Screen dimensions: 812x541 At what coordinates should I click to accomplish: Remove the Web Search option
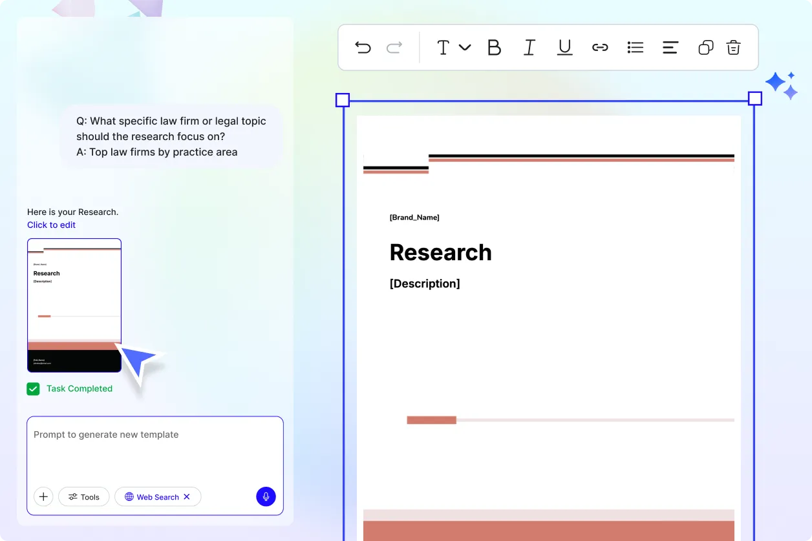point(187,496)
